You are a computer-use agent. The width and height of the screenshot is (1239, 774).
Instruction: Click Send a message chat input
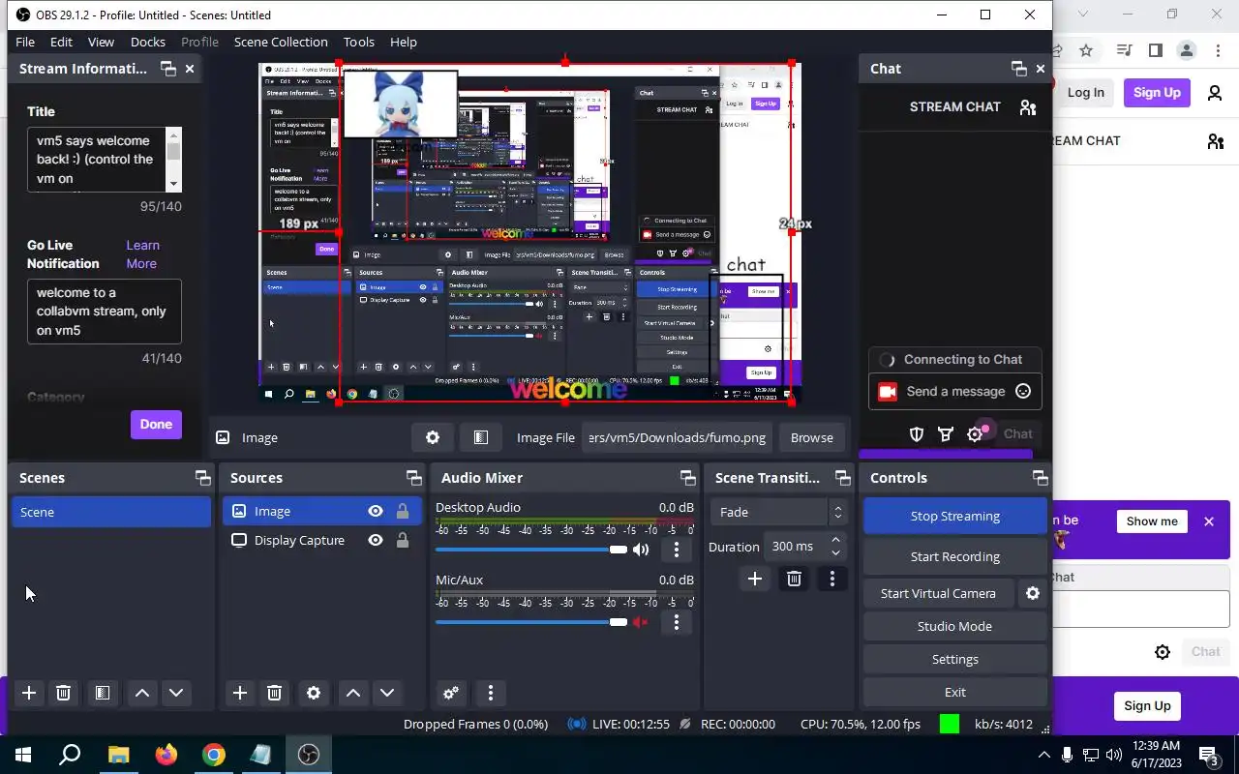pyautogui.click(x=954, y=391)
